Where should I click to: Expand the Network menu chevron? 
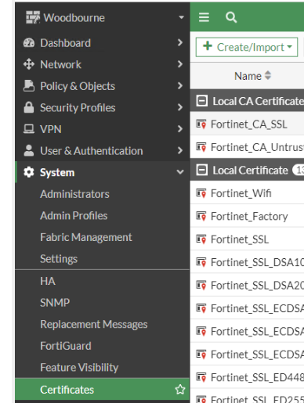pos(180,64)
